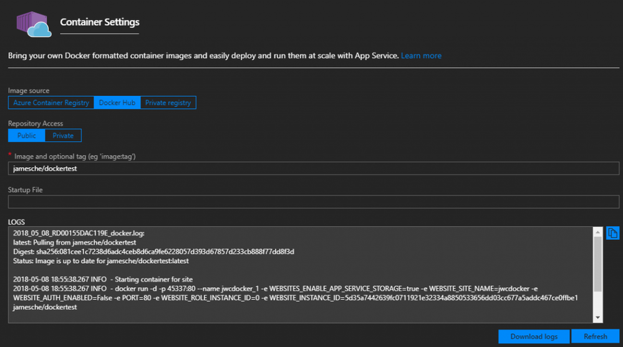Click the 'Digest: sha256' log line

pyautogui.click(x=153, y=251)
